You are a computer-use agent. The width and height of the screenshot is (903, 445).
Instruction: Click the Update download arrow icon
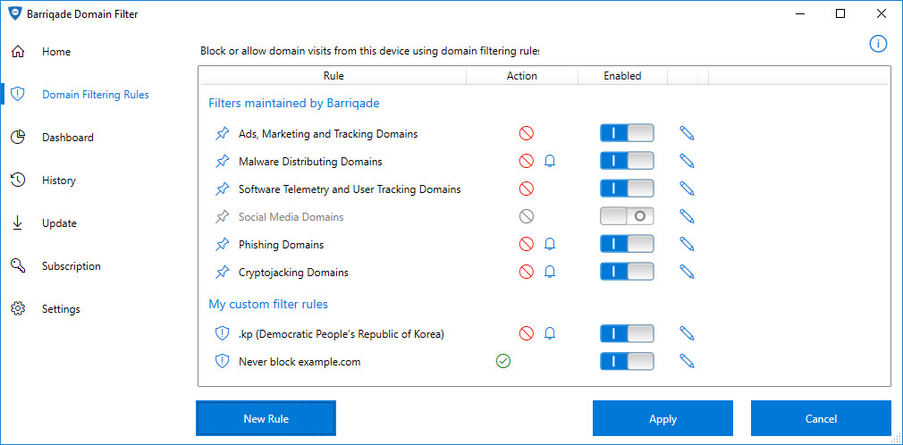(x=19, y=222)
